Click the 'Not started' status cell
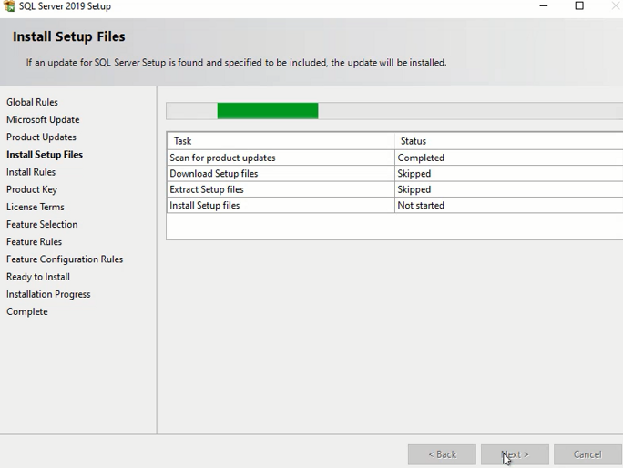This screenshot has width=623, height=468. tap(509, 206)
